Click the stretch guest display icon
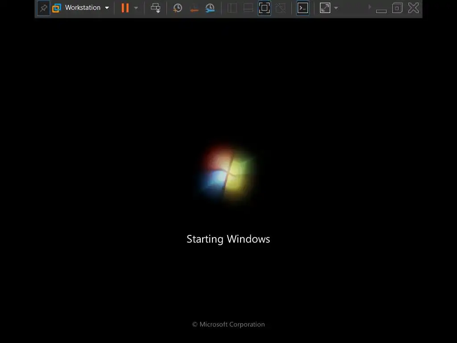This screenshot has width=457, height=343. tap(325, 8)
